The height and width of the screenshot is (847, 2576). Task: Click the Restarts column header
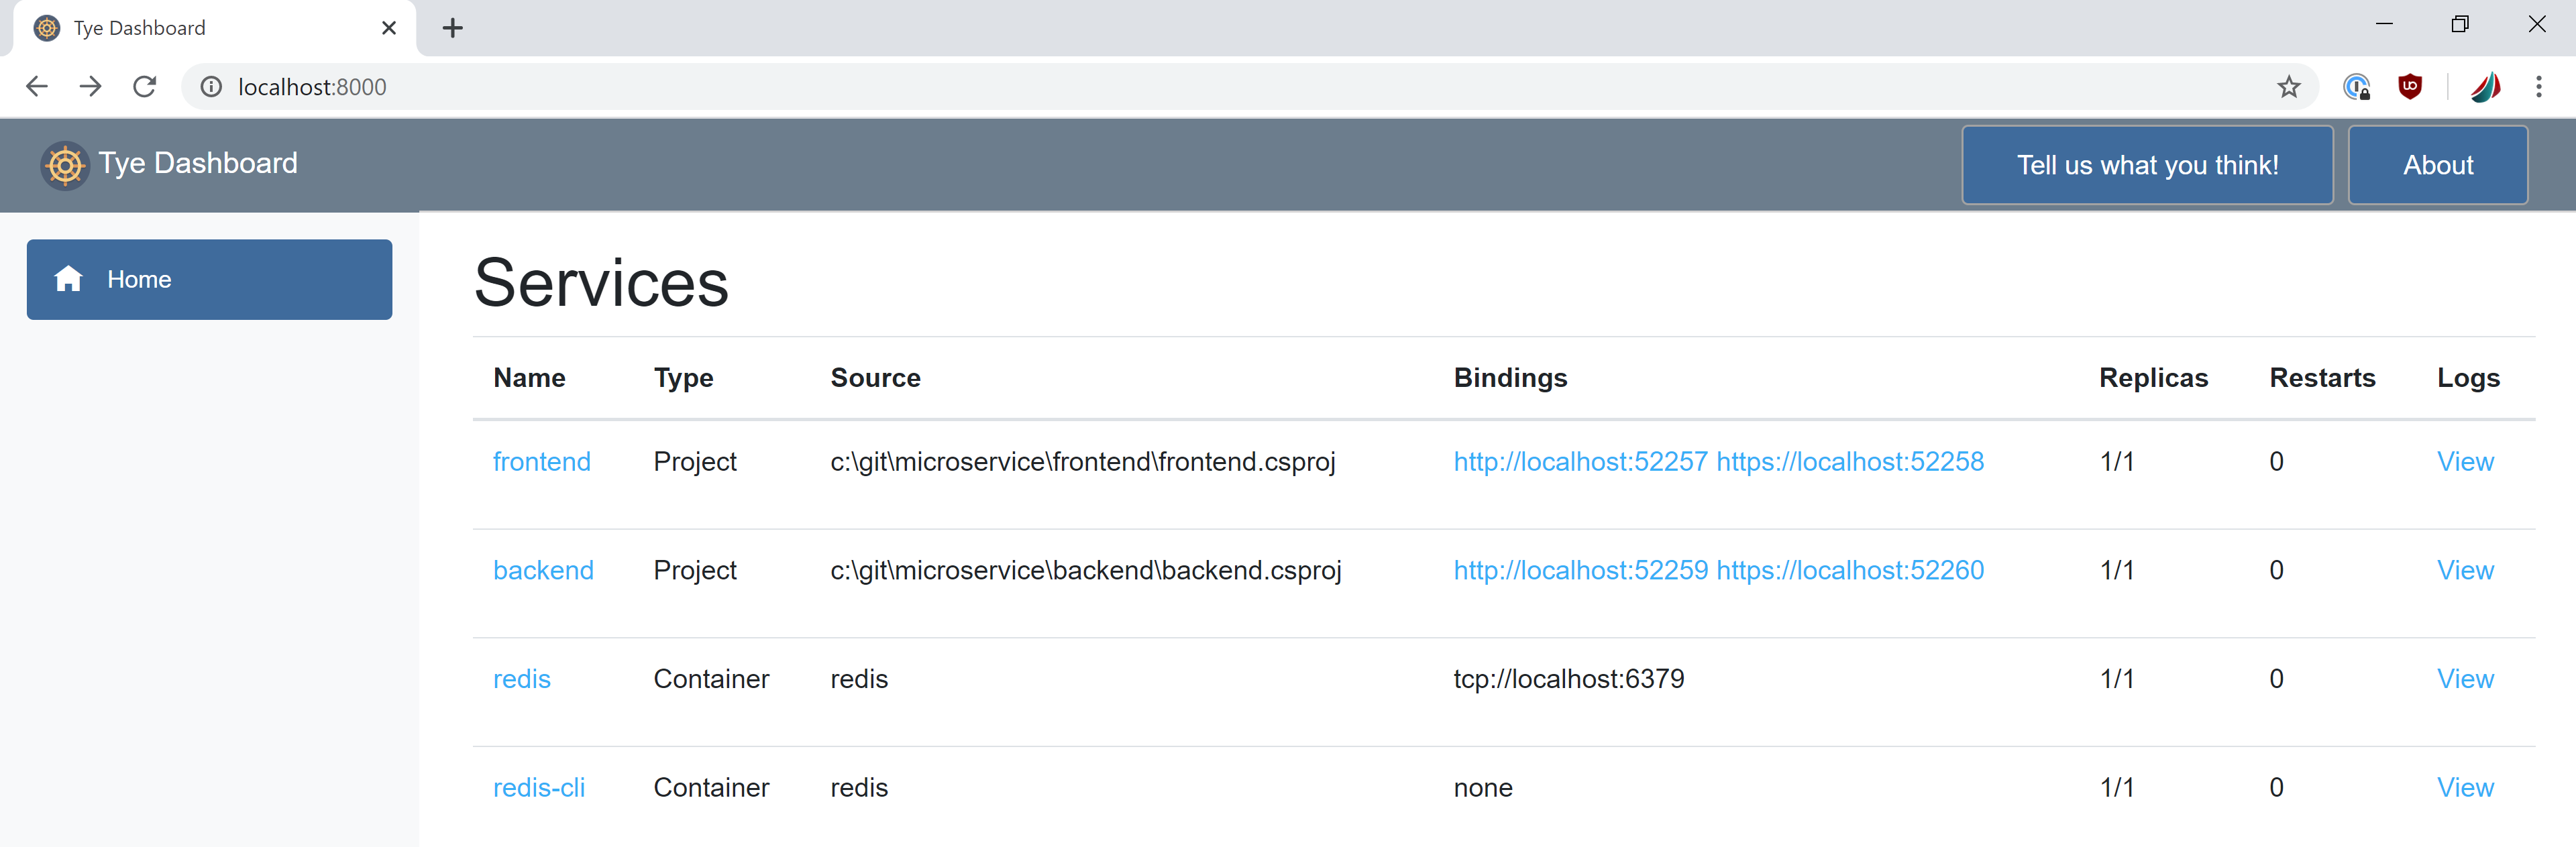point(2322,377)
